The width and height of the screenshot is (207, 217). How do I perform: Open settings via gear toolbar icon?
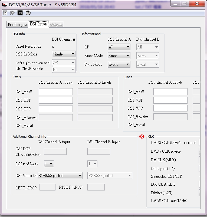[x=12, y=13]
